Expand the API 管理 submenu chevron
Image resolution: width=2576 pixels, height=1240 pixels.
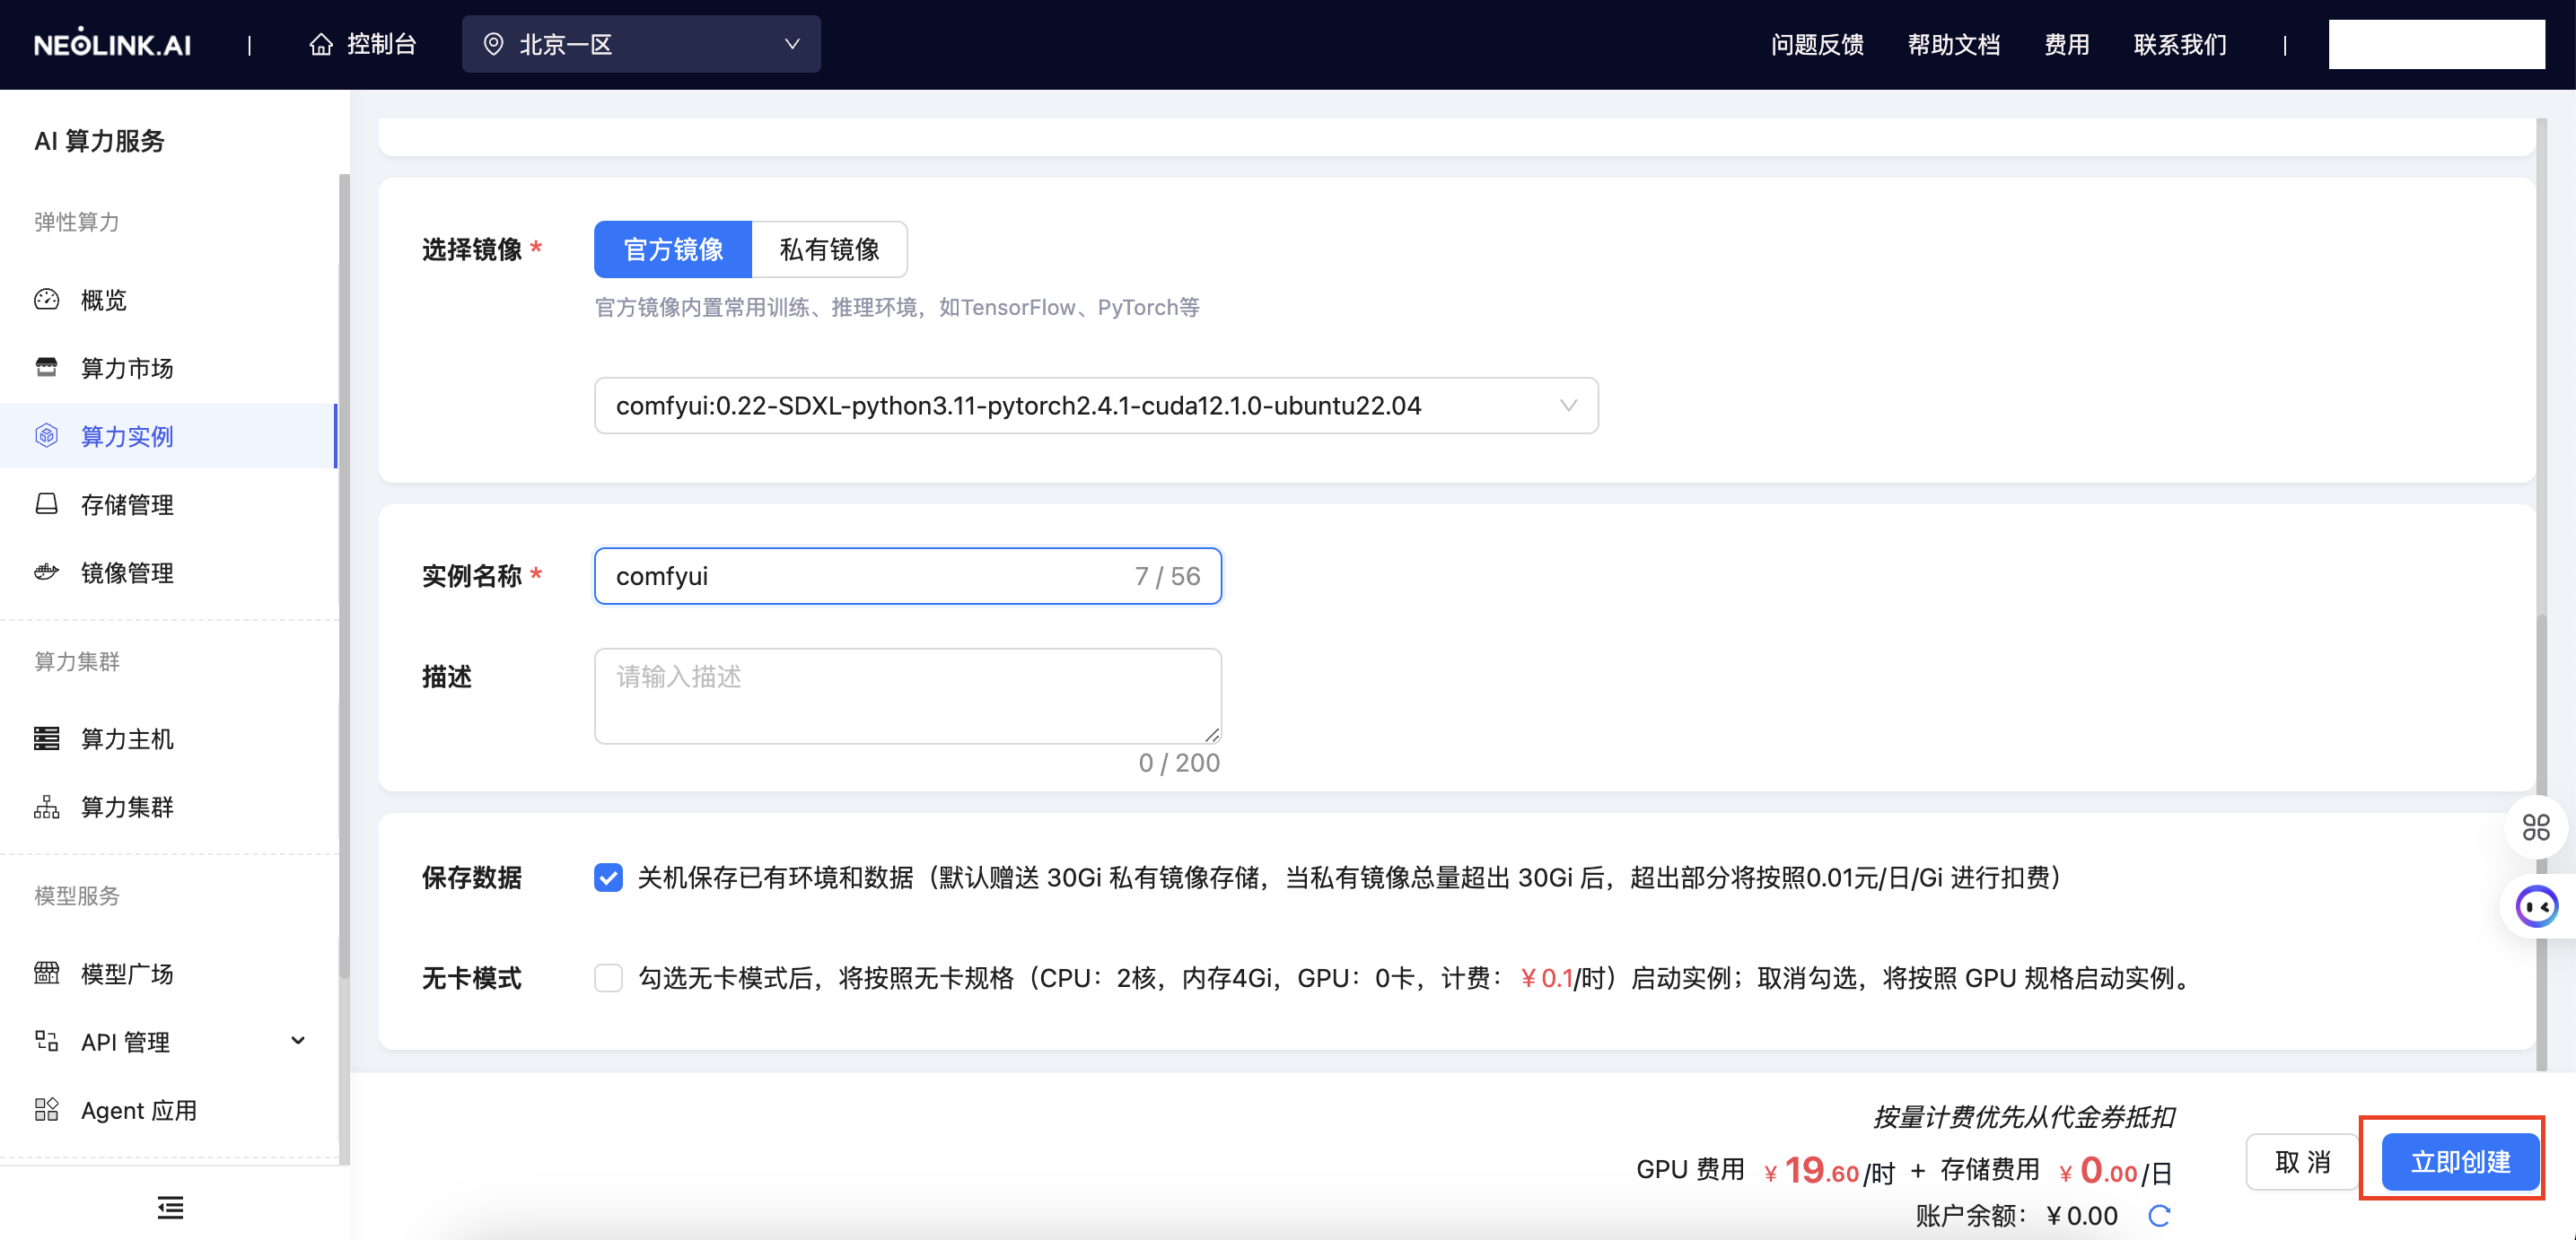pos(298,1040)
